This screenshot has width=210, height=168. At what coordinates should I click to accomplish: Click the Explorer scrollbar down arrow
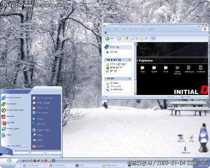[135, 94]
